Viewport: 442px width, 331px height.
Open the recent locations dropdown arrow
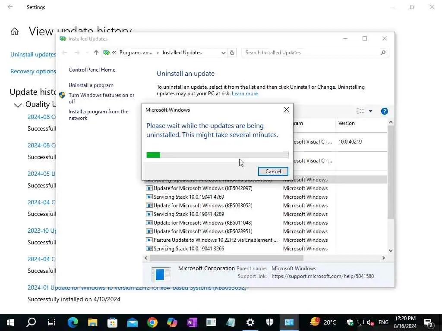tap(87, 53)
